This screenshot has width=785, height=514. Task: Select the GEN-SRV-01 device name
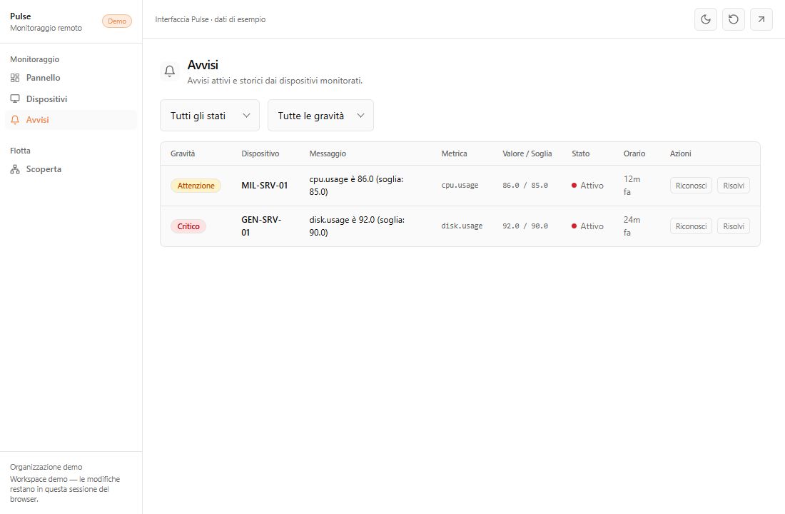261,226
